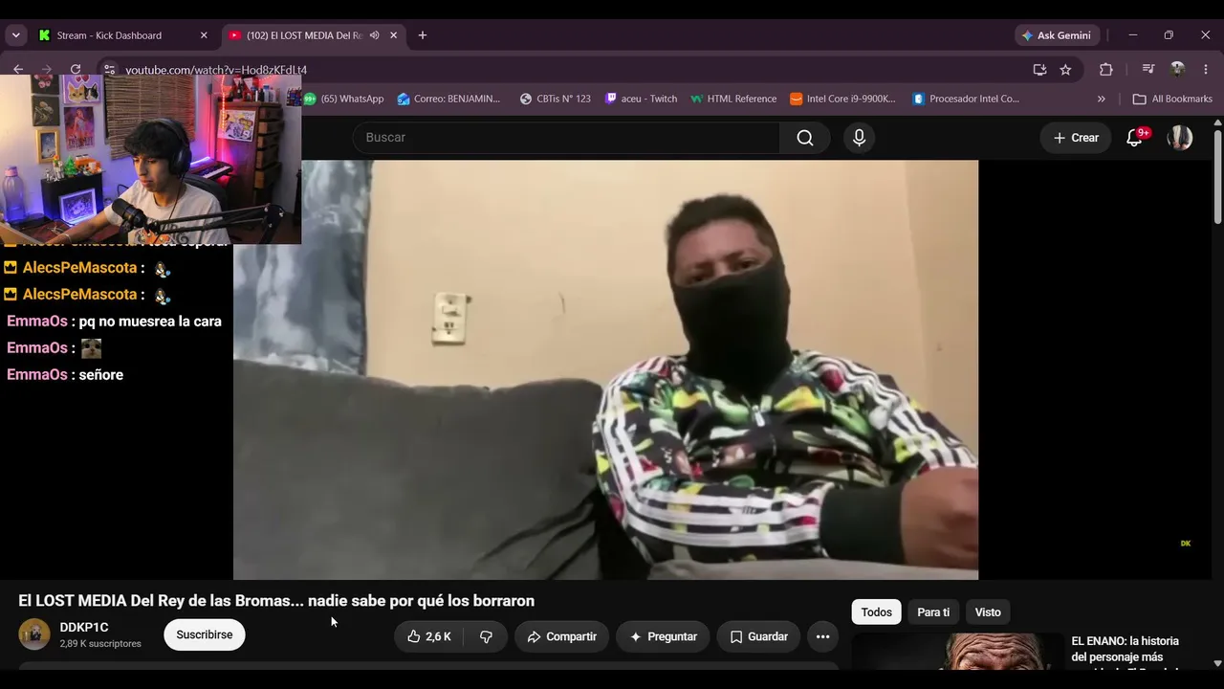This screenshot has height=689, width=1224.
Task: Click the '2,89 K suscriptores' text
Action: (100, 644)
